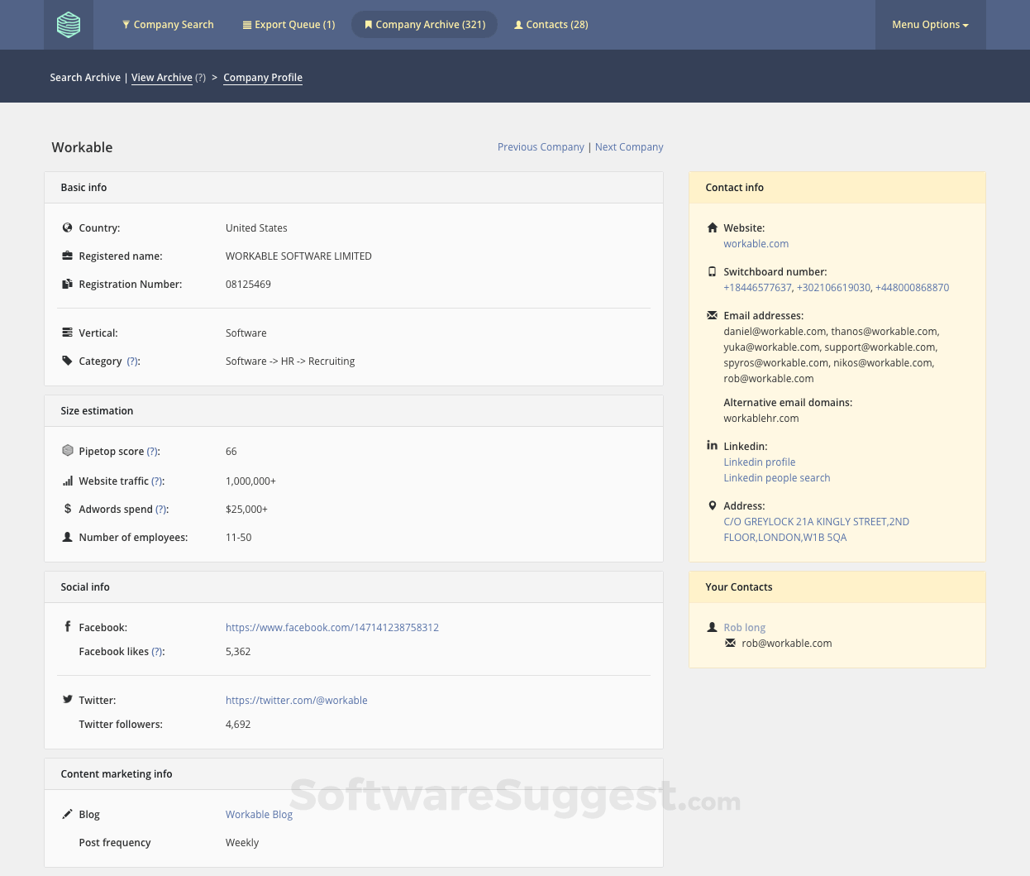1030x876 pixels.
Task: Click the bar chart icon beside Website traffic
Action: (x=68, y=481)
